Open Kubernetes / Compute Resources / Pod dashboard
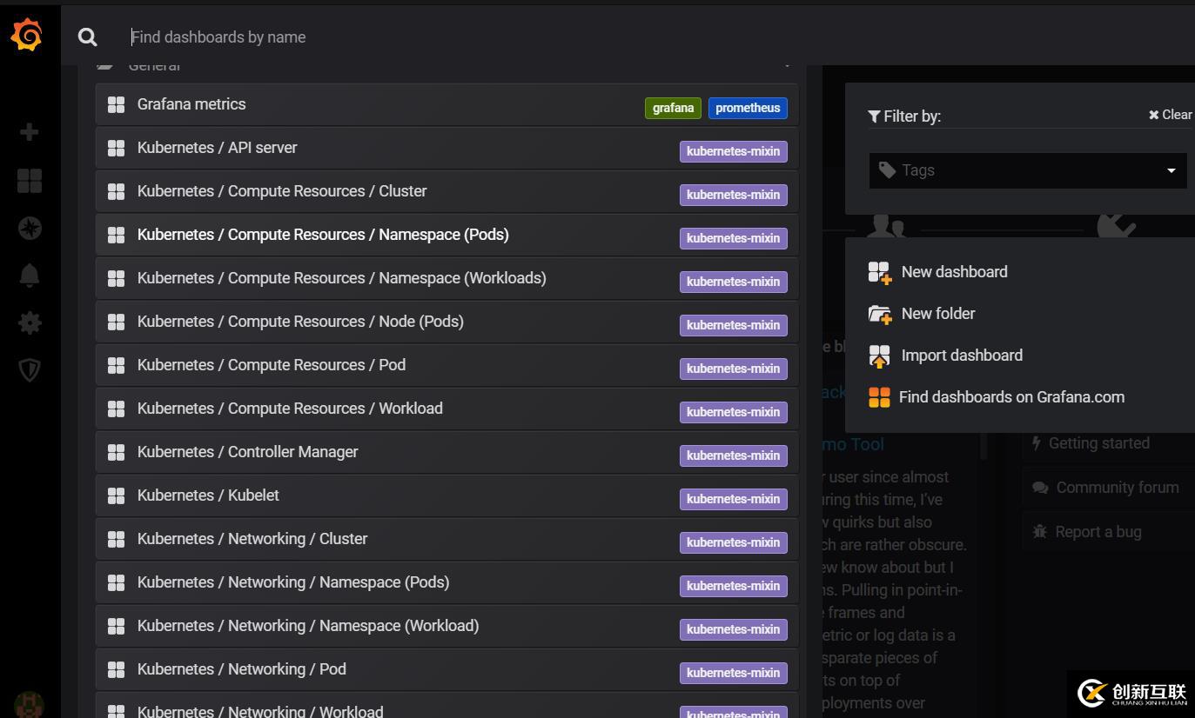 point(446,365)
